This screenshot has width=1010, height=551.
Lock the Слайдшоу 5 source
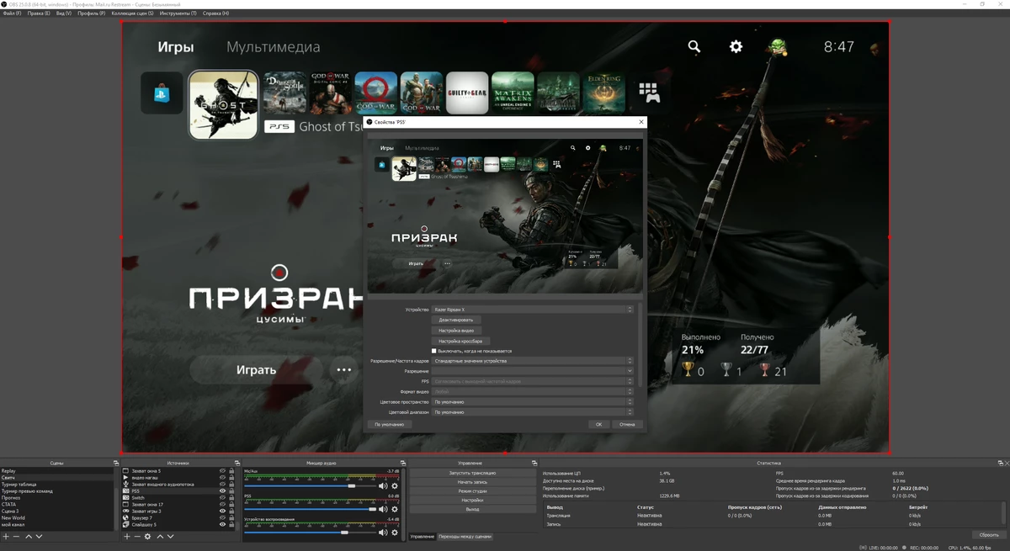coord(231,525)
